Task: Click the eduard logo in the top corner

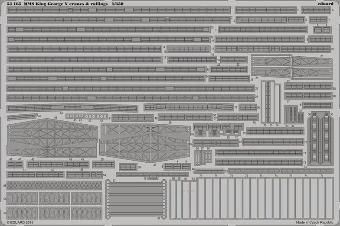Action: pyautogui.click(x=326, y=3)
